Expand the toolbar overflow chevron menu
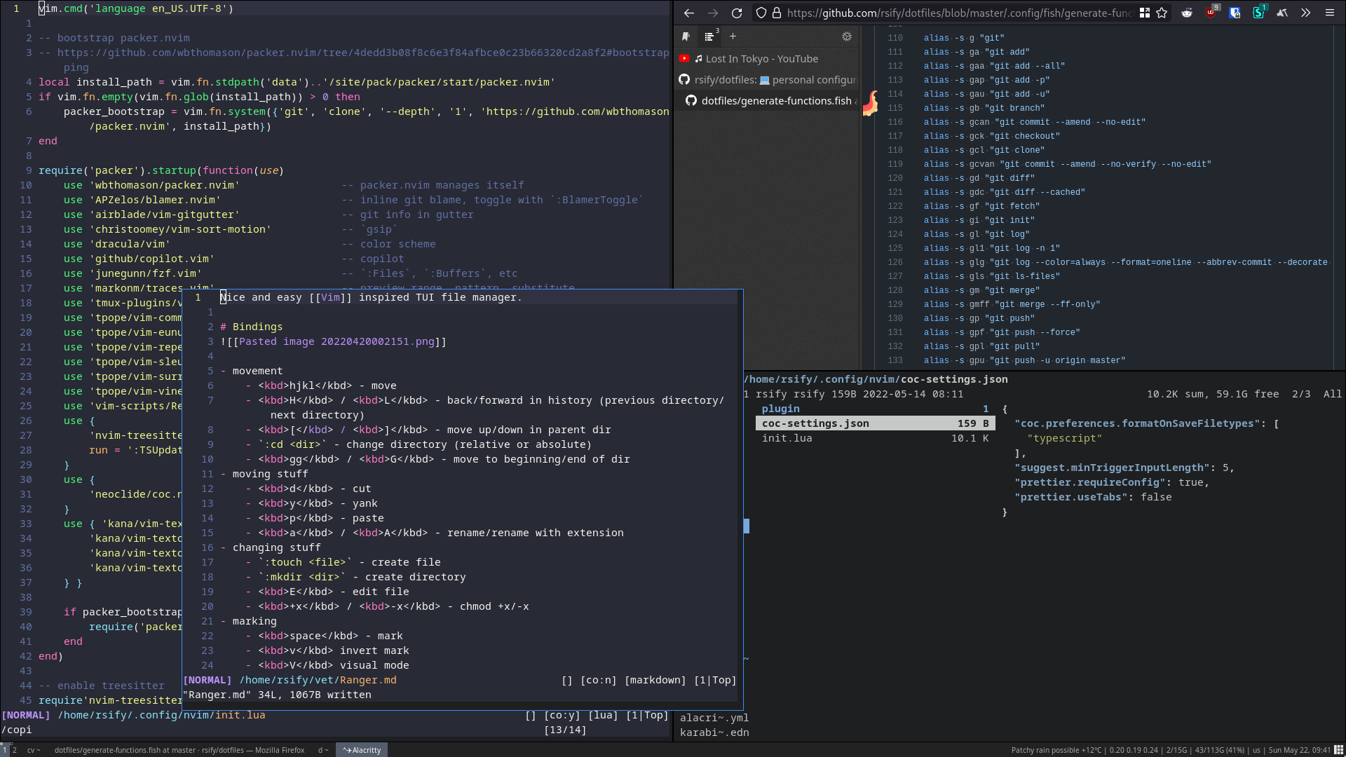This screenshot has height=757, width=1346. tap(1305, 13)
